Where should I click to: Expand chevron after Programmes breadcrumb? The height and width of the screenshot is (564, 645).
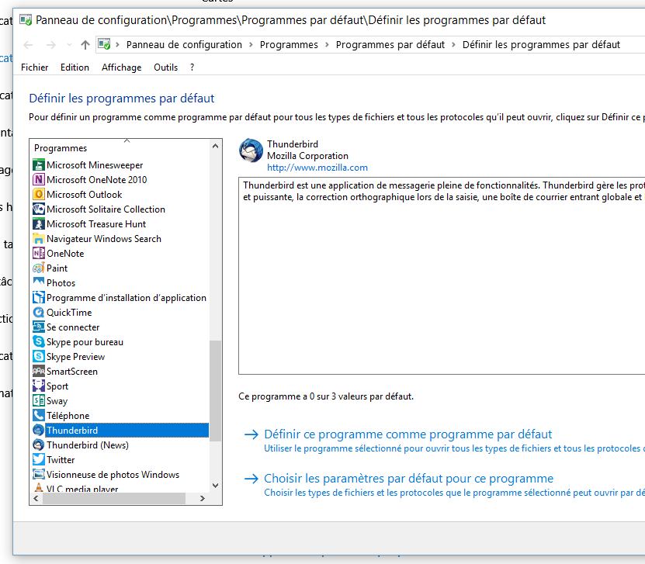click(x=327, y=44)
